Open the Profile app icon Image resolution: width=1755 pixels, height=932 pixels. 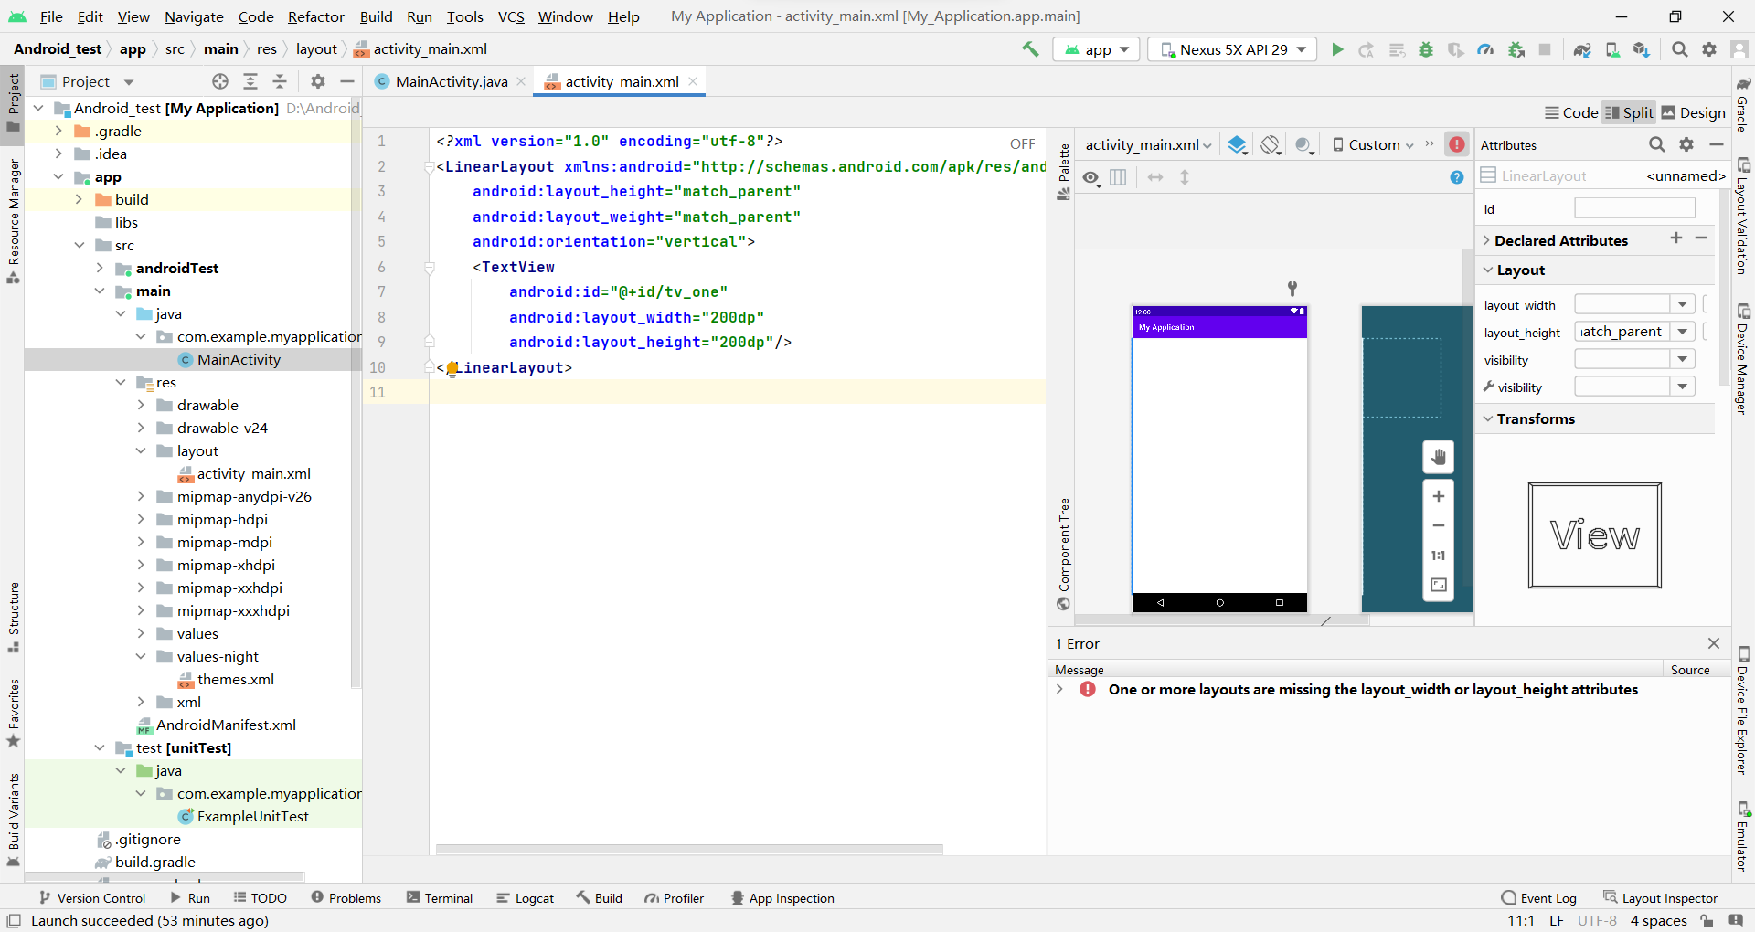(1485, 49)
